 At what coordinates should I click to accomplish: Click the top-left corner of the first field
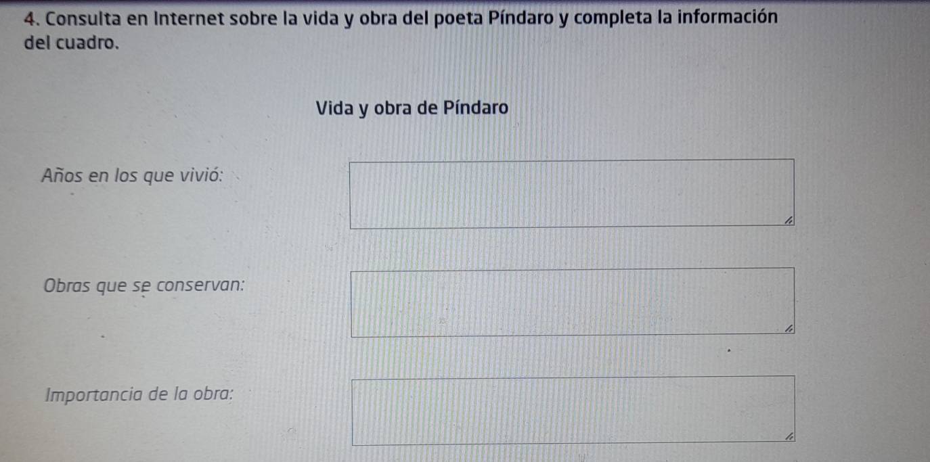tap(353, 160)
